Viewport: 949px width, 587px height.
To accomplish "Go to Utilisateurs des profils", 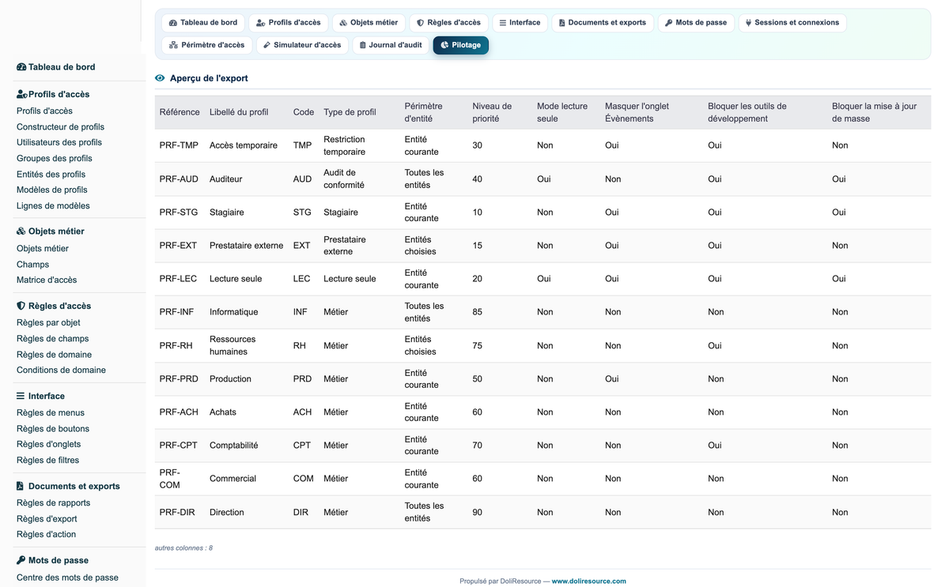I will click(59, 142).
